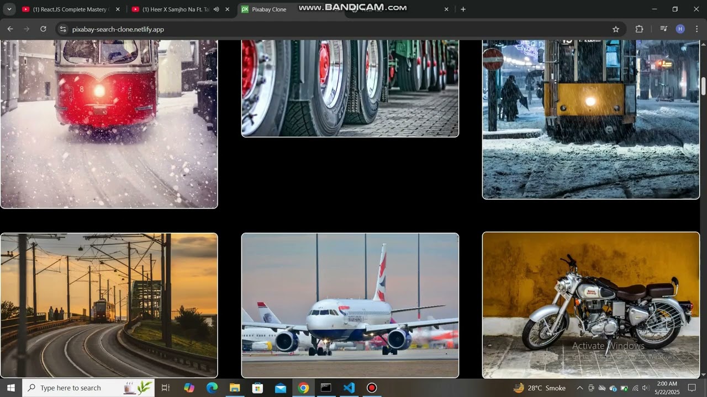Go back to the previous page
The height and width of the screenshot is (397, 707).
(x=10, y=29)
